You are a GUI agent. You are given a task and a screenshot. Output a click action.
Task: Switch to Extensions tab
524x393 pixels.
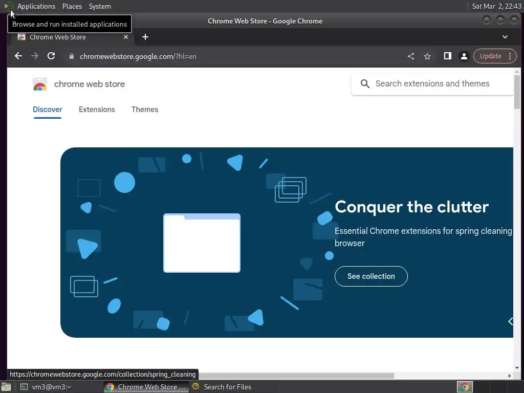coord(97,110)
